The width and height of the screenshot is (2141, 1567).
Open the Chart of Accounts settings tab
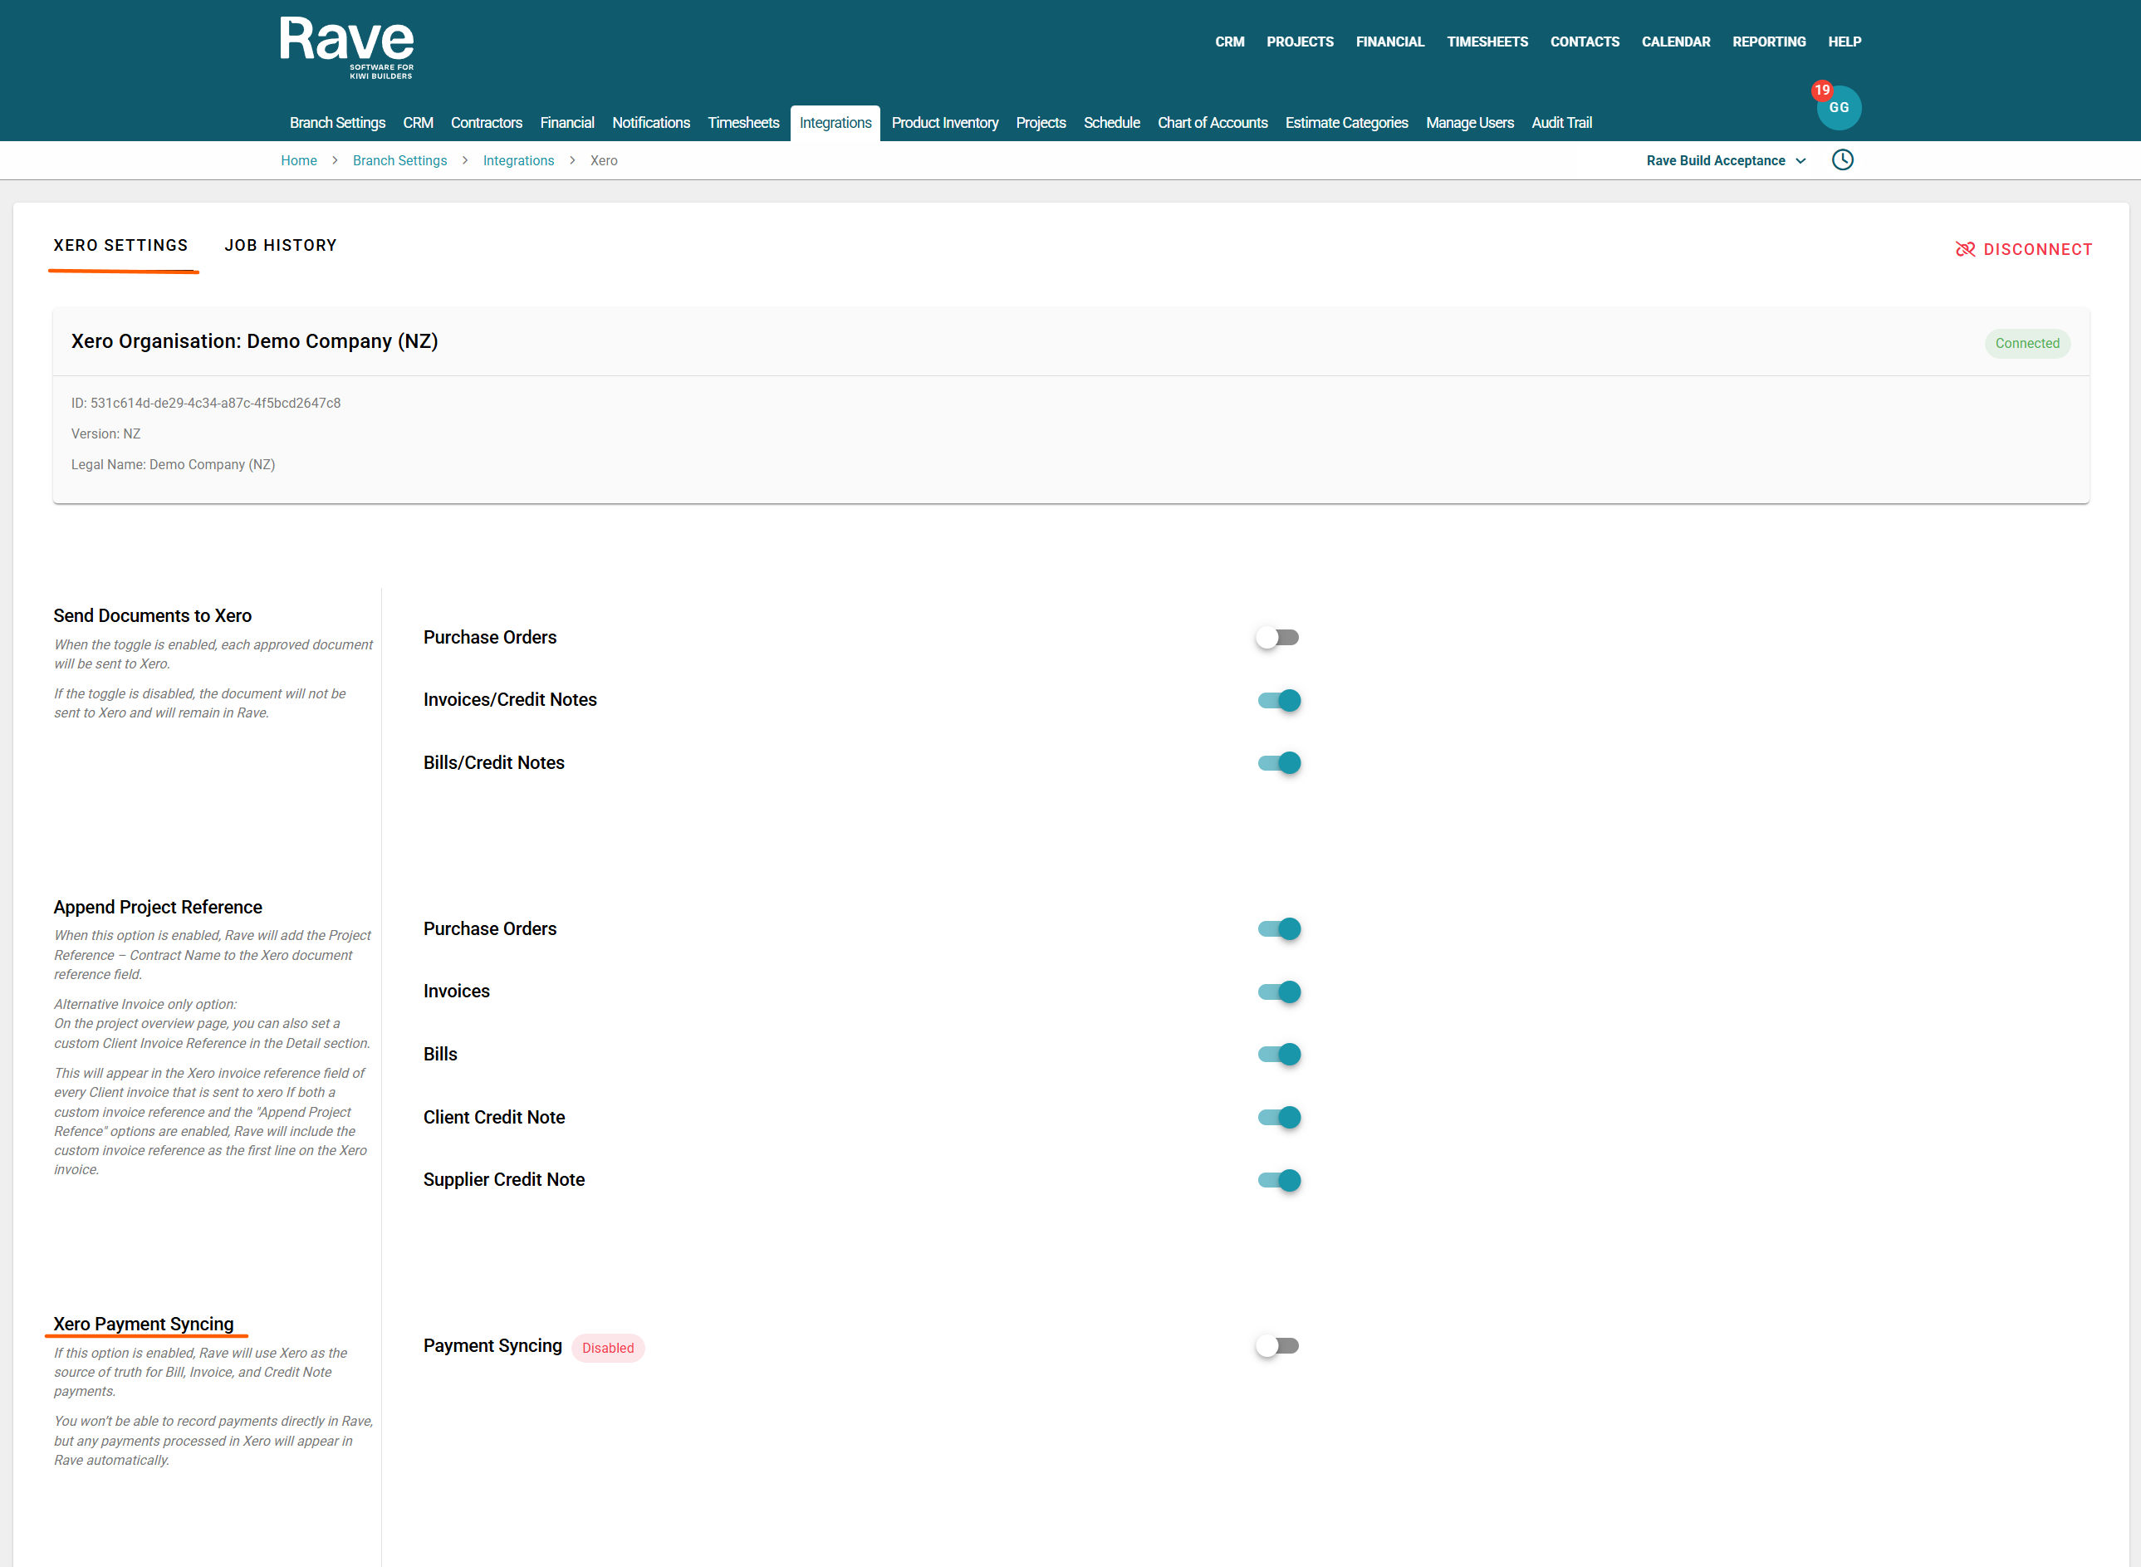[1212, 122]
